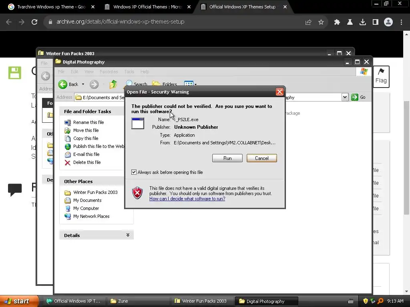Click E-mail this file task
Screen dimensions: 410x307
tap(86, 154)
